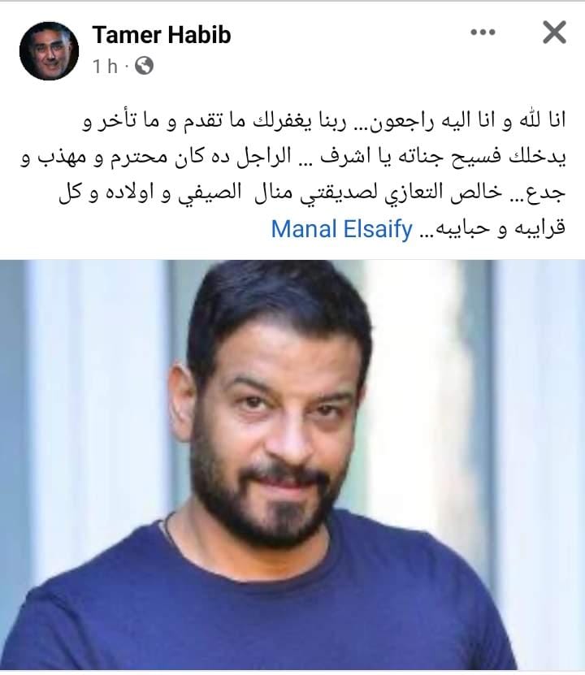Open the tagged Manal Elsaify profile link
585x675 pixels.
(x=342, y=228)
